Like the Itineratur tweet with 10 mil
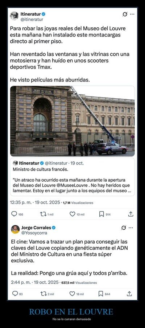This screenshot has height=328, width=145. [72, 214]
